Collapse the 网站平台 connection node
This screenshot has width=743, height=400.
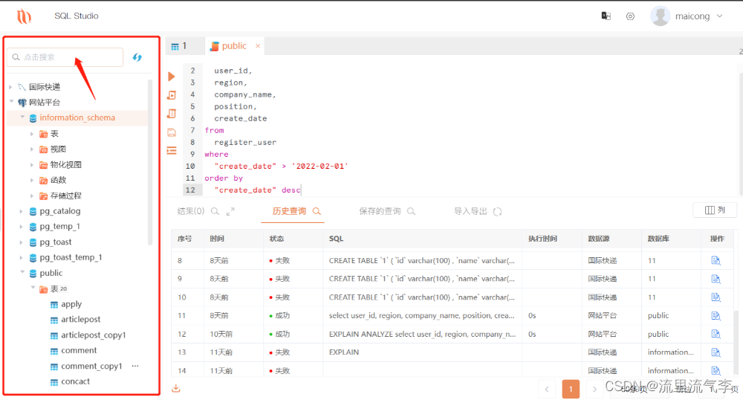[x=11, y=101]
